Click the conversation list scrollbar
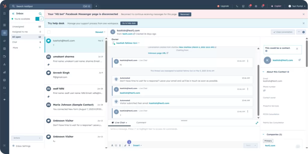 coord(106,71)
